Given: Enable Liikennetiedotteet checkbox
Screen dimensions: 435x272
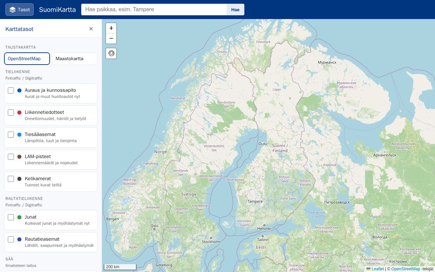Looking at the screenshot, I should (11, 113).
